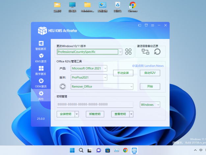Select the 回收站 recycle bin icon

tap(117, 7)
